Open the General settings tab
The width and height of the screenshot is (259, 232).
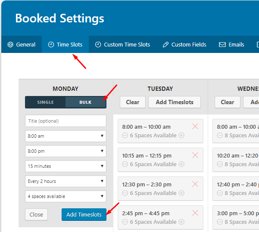[22, 44]
